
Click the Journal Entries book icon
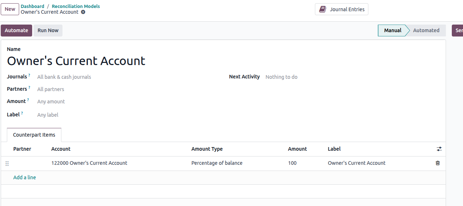[x=323, y=9]
